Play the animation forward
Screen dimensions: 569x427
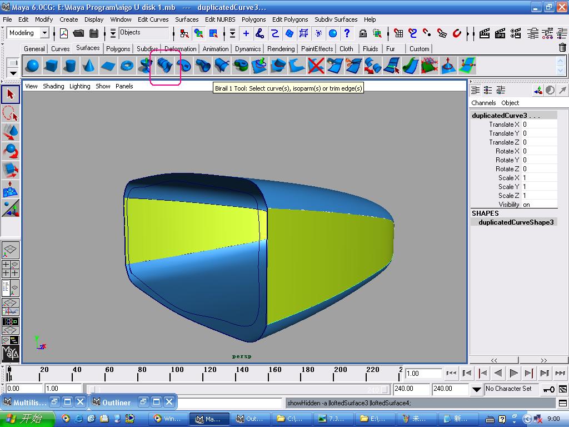coord(513,373)
